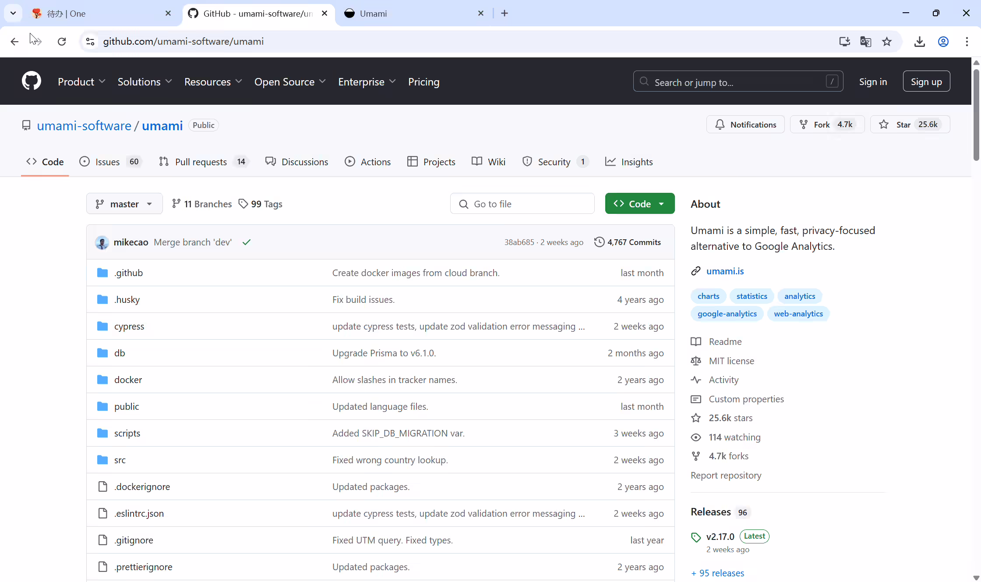Switch to the 待办 | One browser tab

tap(102, 13)
